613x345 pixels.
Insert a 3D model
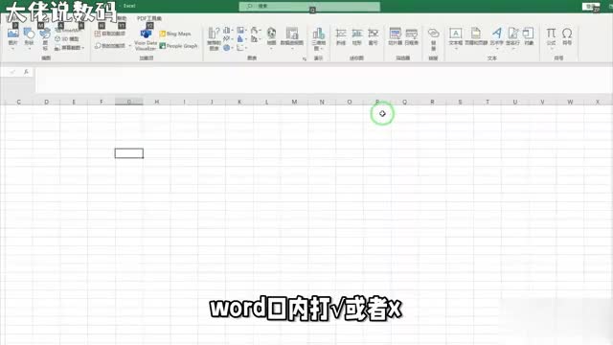pos(67,38)
